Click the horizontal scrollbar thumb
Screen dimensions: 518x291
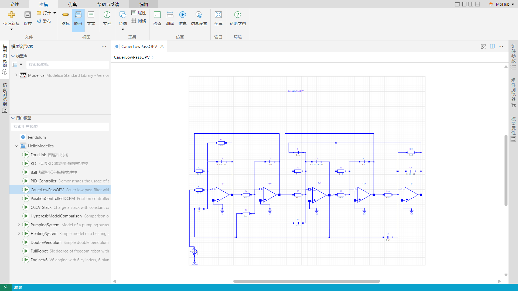306,281
